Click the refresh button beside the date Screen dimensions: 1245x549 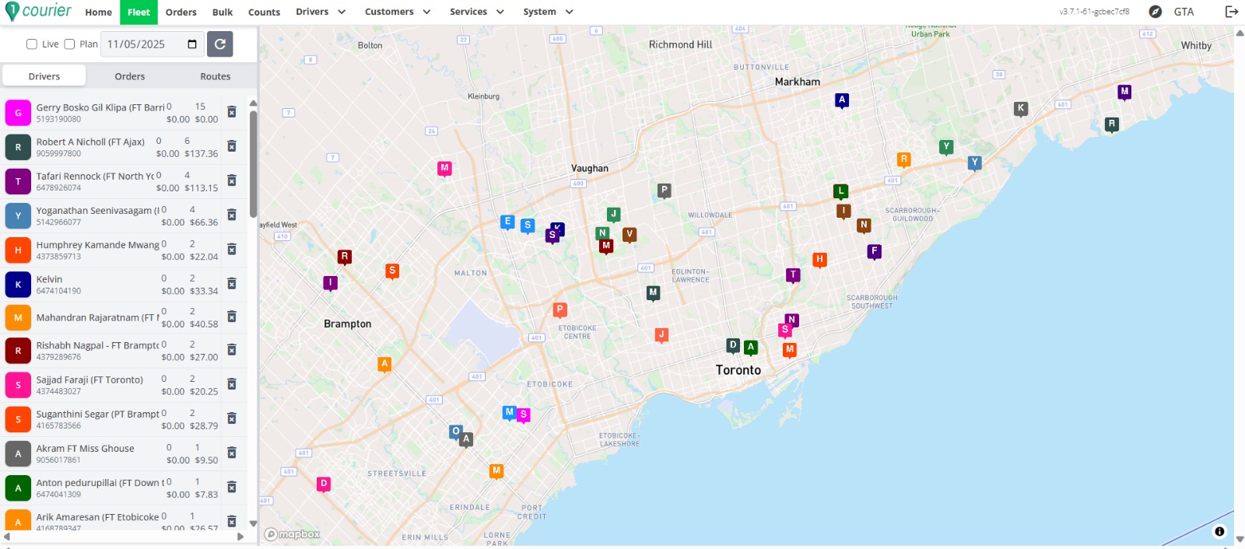coord(220,44)
